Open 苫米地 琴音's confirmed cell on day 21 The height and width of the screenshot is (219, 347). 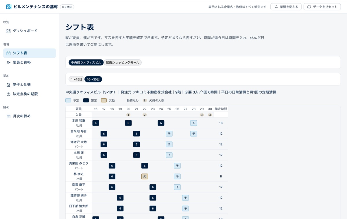[x=136, y=134]
